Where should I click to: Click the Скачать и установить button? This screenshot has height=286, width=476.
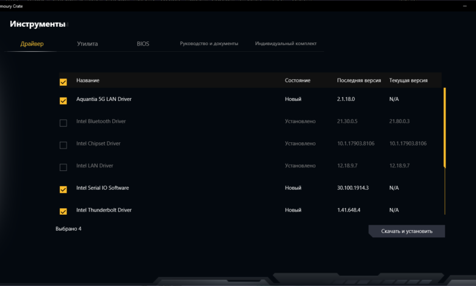[x=407, y=231]
